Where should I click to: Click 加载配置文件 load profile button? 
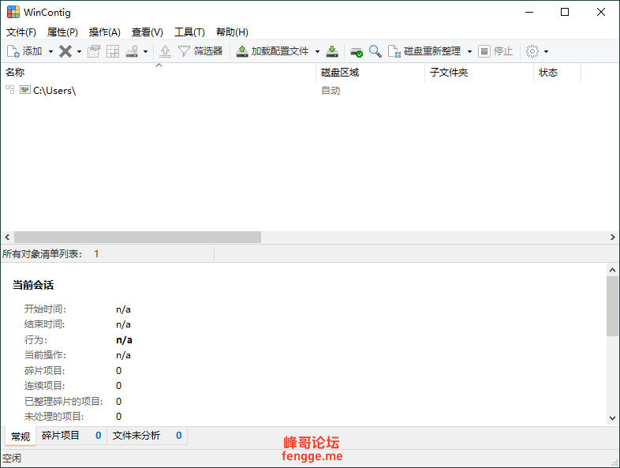(x=272, y=51)
